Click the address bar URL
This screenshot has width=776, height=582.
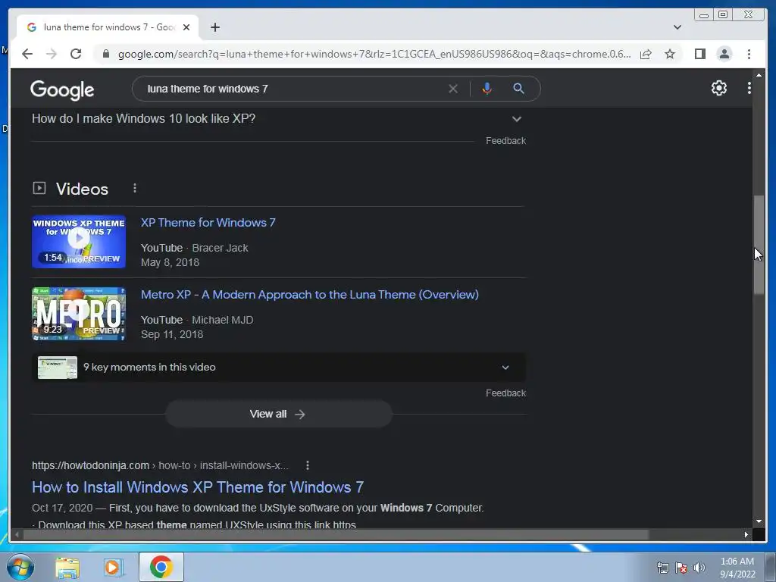tap(374, 54)
